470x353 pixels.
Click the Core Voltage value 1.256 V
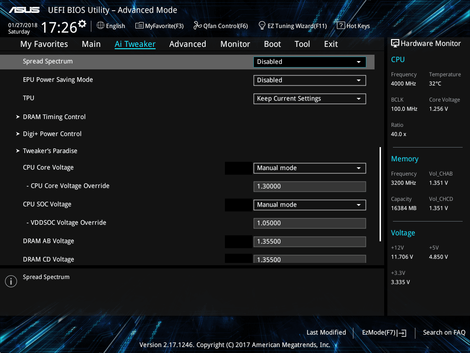(438, 109)
